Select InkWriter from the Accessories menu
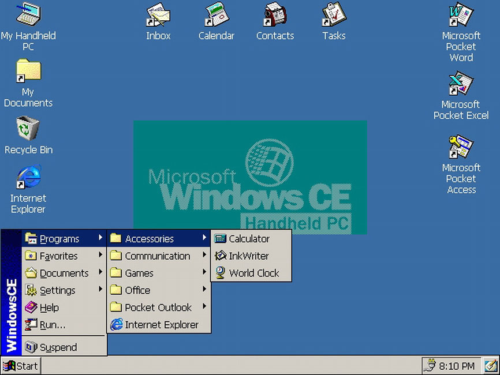 click(x=248, y=256)
